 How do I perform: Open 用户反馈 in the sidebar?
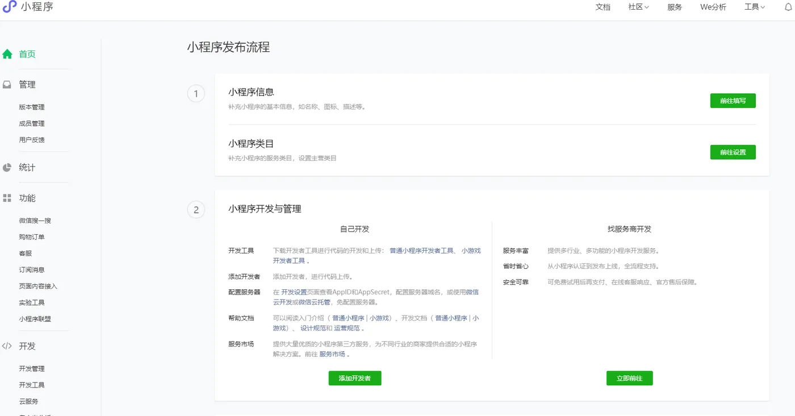[x=32, y=140]
